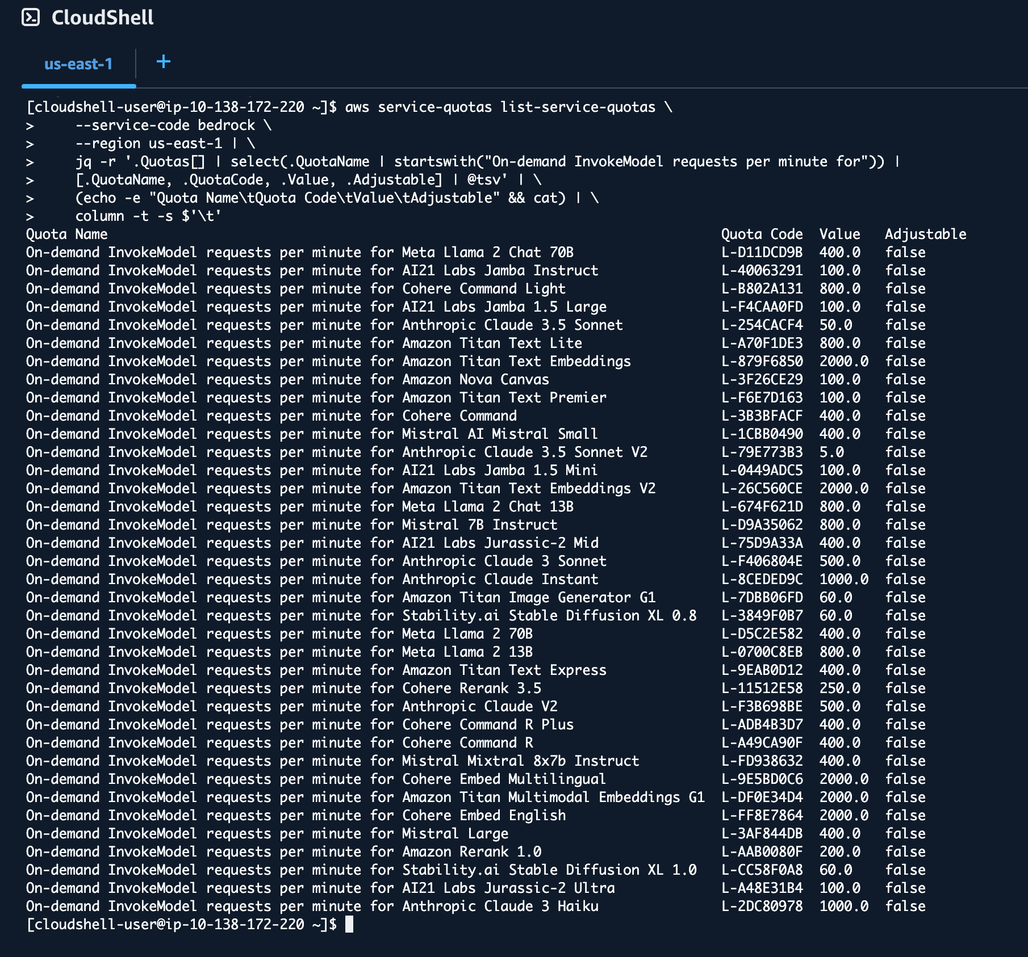Screen dimensions: 1028x957
Task: Click the CloudShell title text
Action: [x=103, y=18]
